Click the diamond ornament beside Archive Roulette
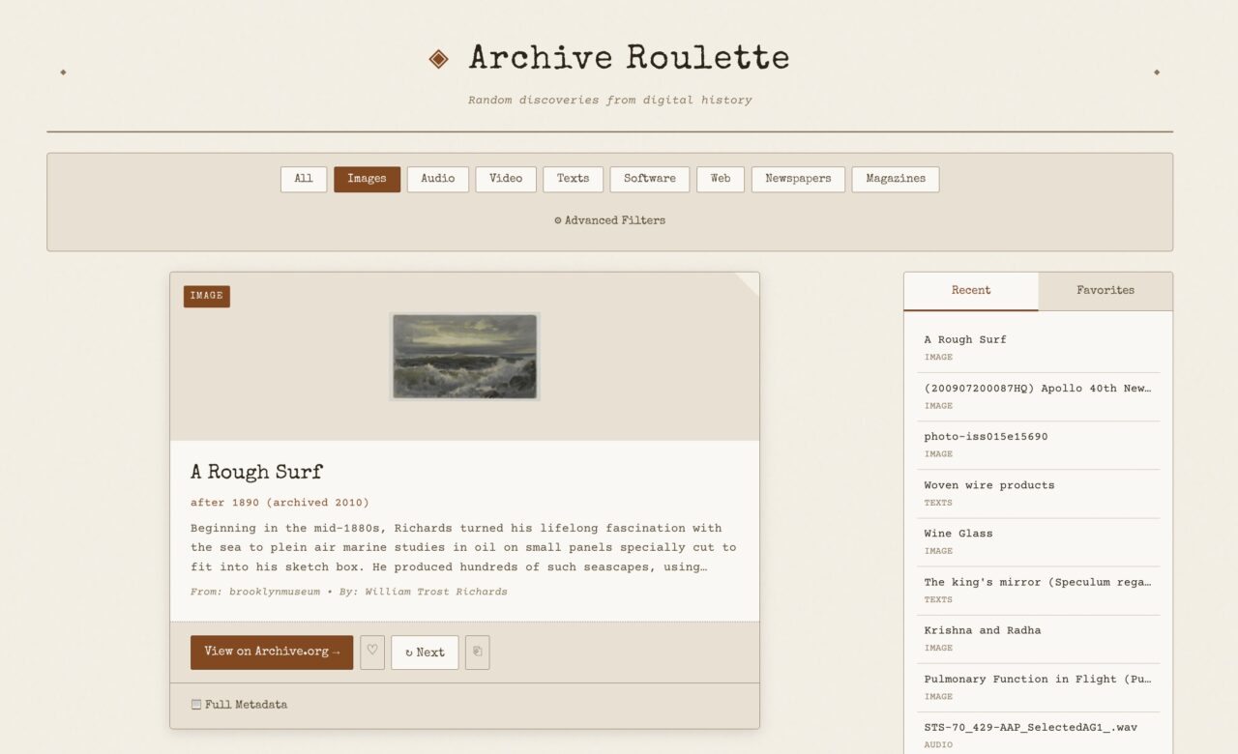This screenshot has width=1238, height=754. pos(438,57)
